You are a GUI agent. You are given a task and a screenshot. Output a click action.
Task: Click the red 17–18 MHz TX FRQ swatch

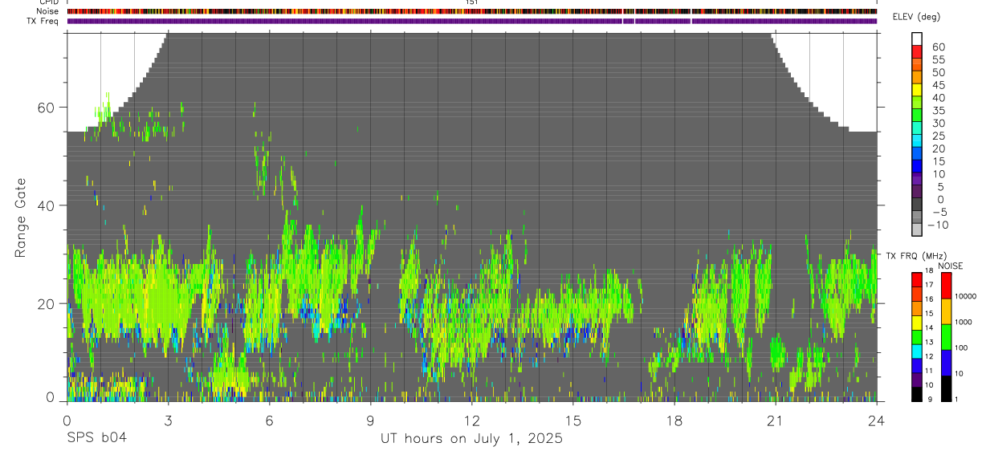click(917, 279)
